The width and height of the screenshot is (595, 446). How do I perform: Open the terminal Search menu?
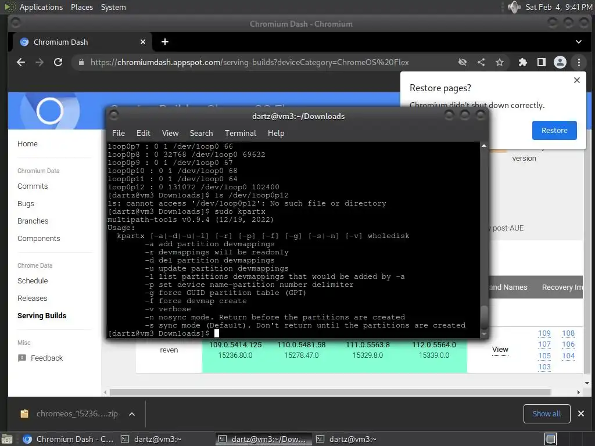(x=201, y=133)
